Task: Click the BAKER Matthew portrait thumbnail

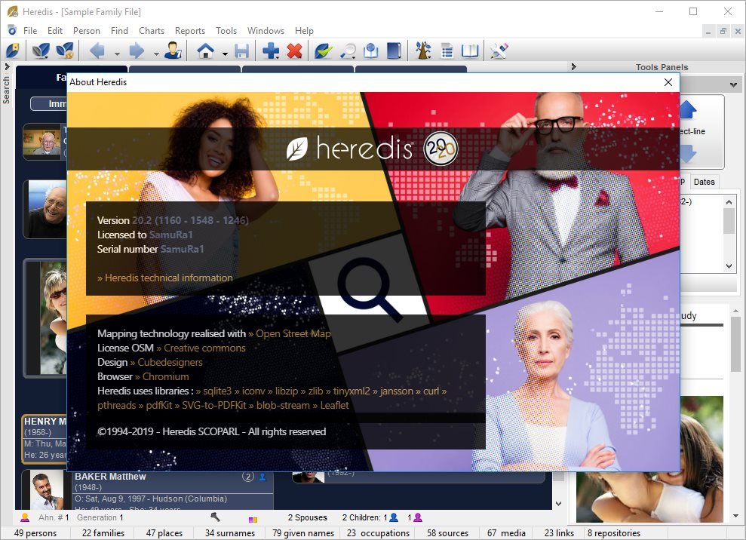Action: [x=47, y=489]
